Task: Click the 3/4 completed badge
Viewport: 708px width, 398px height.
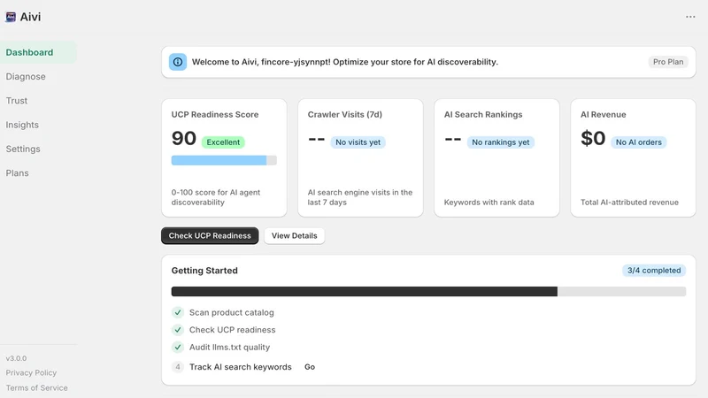Action: pos(654,271)
